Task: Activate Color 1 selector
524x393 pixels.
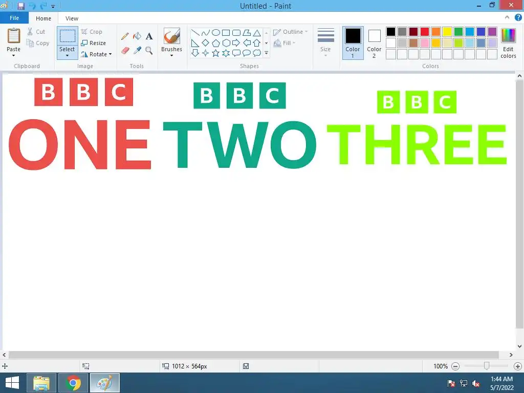Action: coord(353,43)
